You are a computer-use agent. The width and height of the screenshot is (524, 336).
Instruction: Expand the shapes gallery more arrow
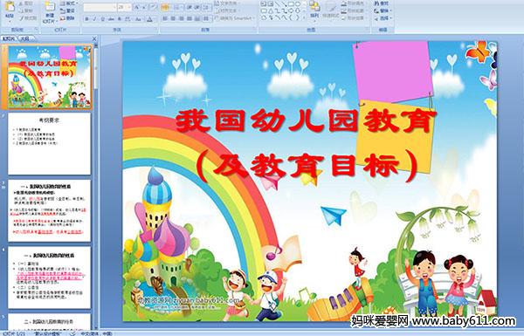[305, 17]
